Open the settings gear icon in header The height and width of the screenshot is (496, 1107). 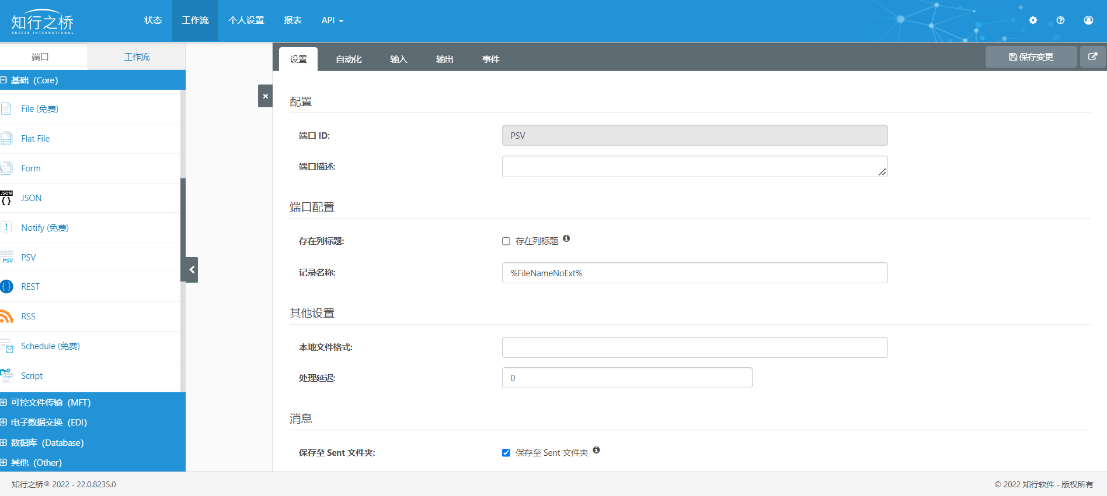pyautogui.click(x=1033, y=20)
